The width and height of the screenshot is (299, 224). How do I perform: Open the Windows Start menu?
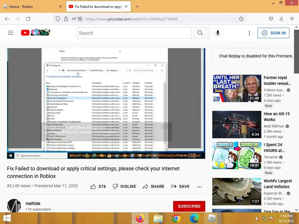point(7,218)
